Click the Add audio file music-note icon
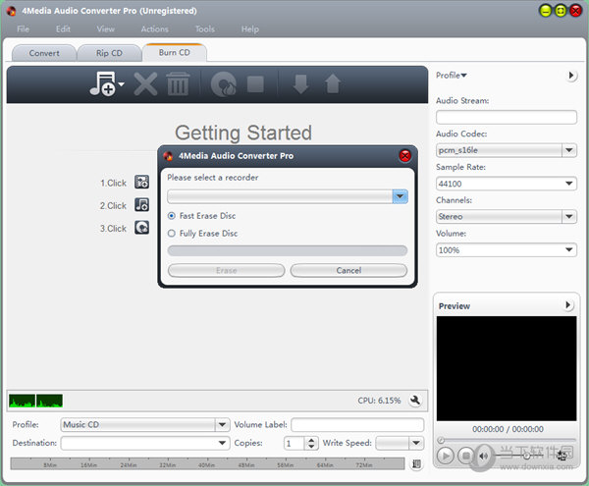Image resolution: width=589 pixels, height=486 pixels. (x=102, y=84)
